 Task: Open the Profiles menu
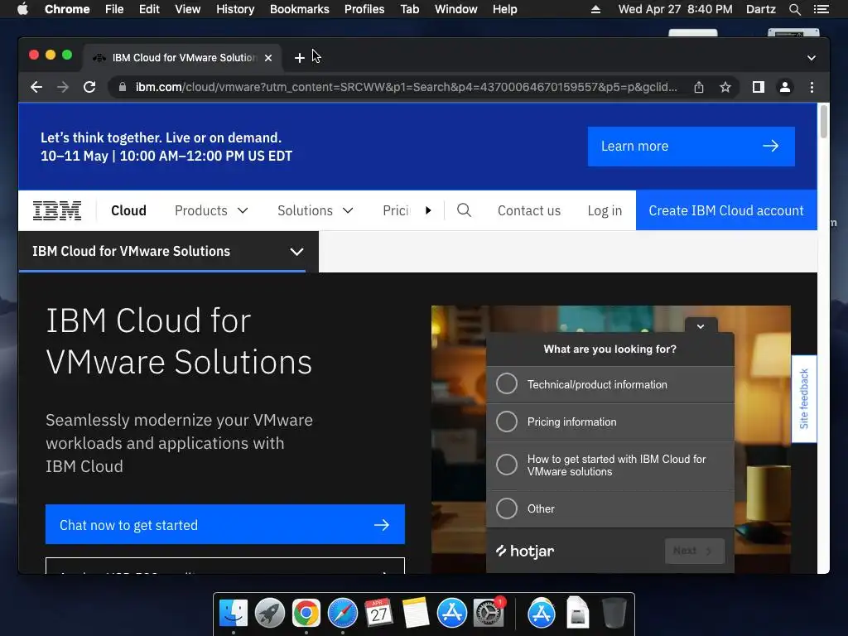[x=364, y=9]
